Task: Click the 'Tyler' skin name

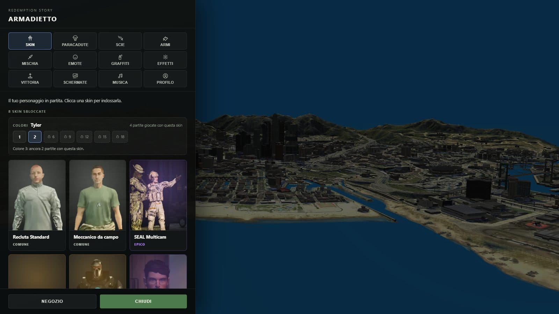Action: pos(36,125)
